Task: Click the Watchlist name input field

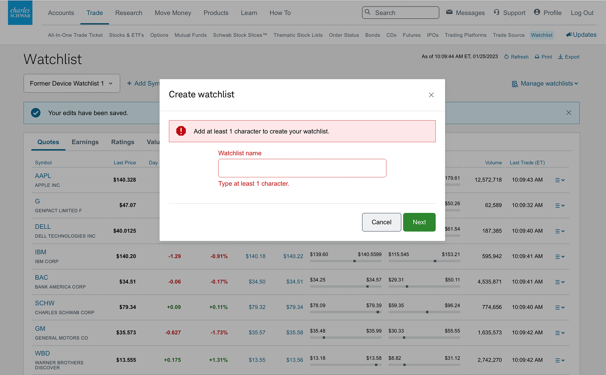Action: (x=302, y=168)
